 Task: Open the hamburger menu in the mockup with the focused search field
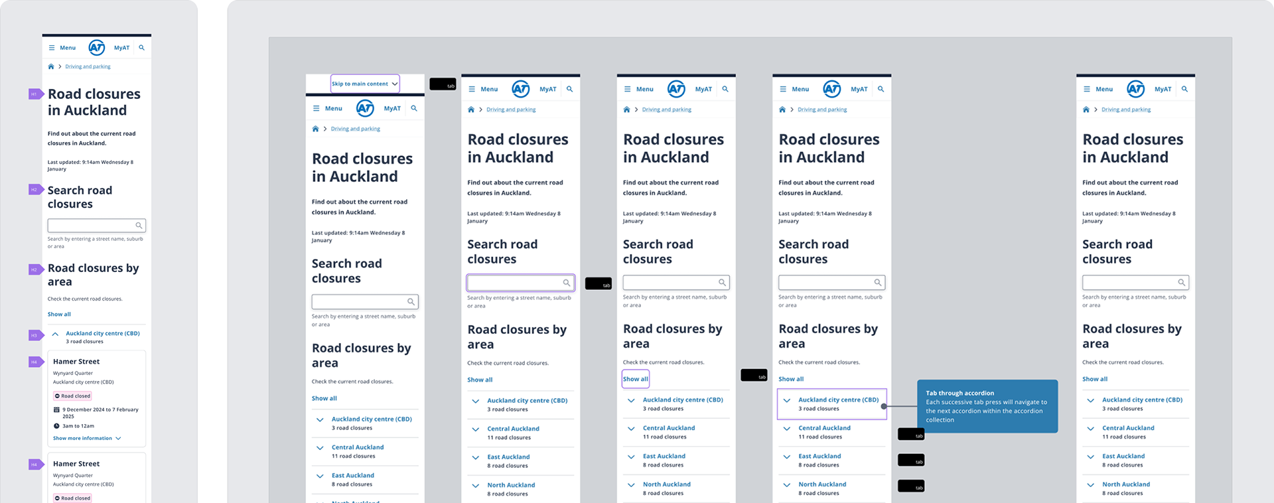(x=472, y=89)
